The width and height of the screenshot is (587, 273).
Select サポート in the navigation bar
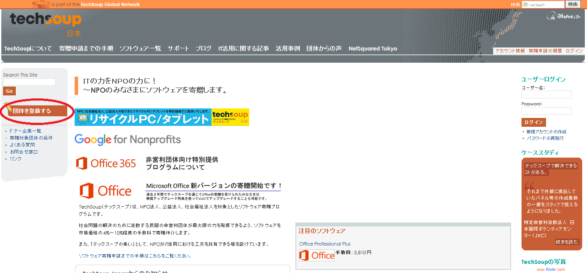click(x=179, y=49)
